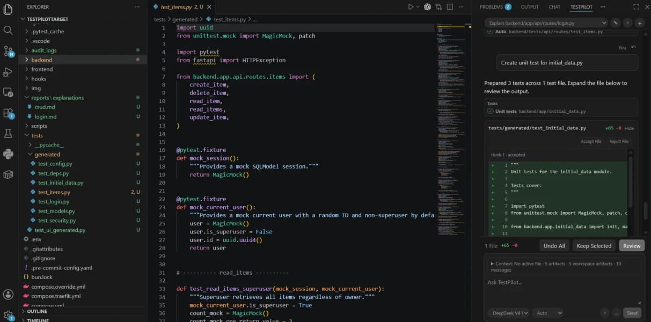
Task: Click the Accept File button
Action: pyautogui.click(x=591, y=141)
